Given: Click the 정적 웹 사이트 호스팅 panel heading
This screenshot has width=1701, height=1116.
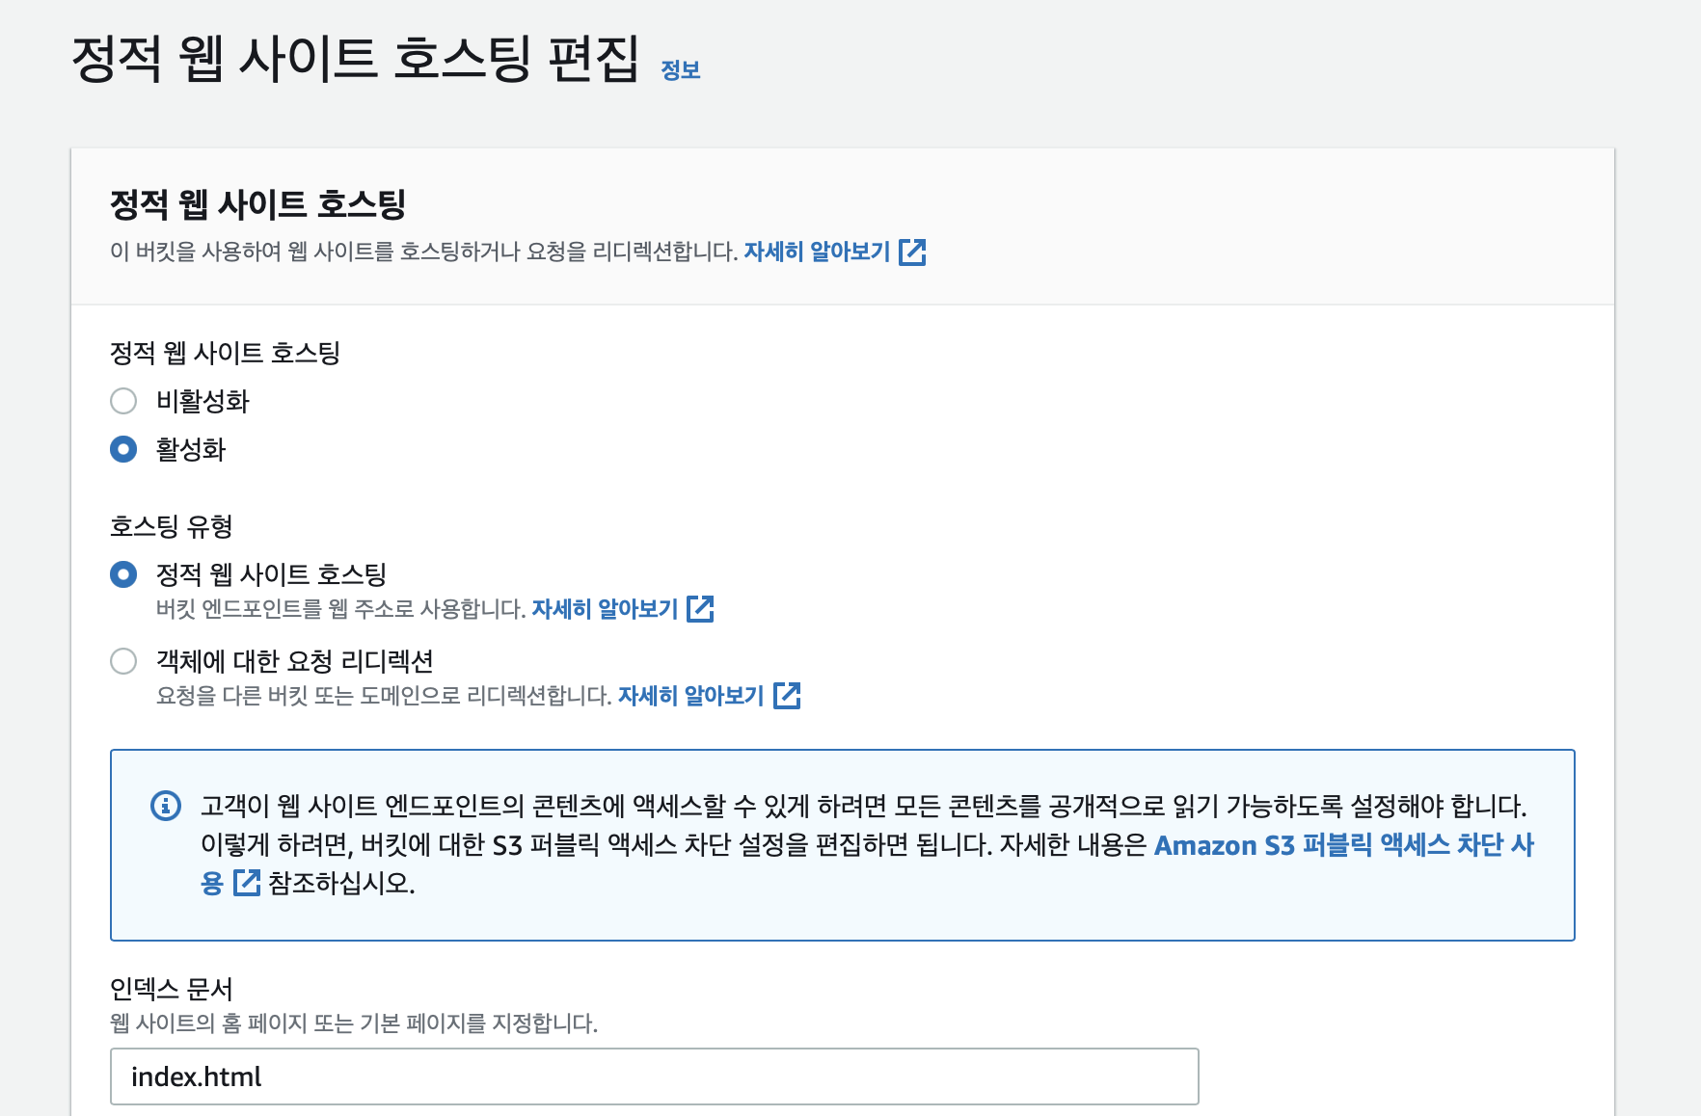Looking at the screenshot, I should (257, 204).
